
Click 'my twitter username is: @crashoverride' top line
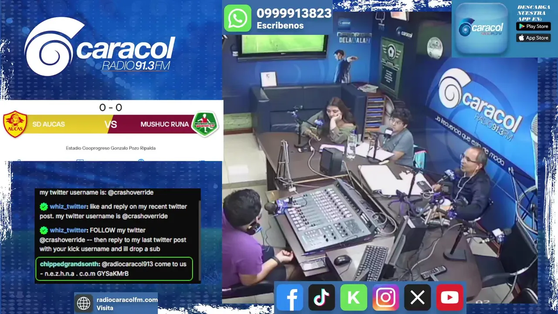(96, 192)
